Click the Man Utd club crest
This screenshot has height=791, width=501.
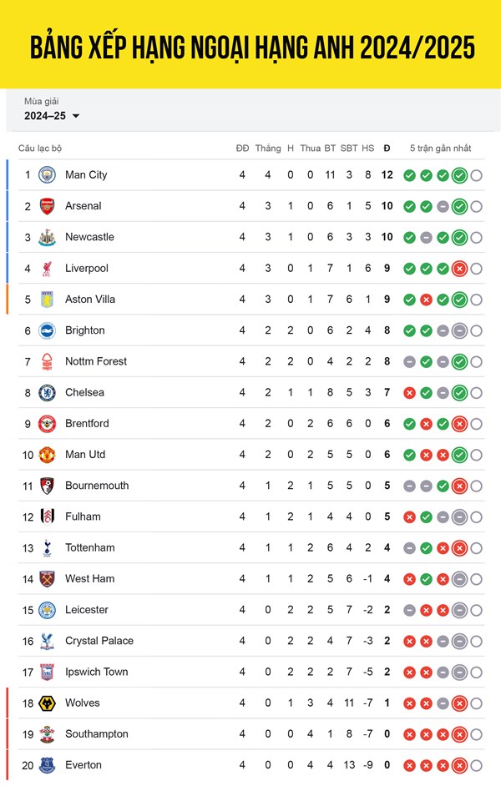point(47,455)
